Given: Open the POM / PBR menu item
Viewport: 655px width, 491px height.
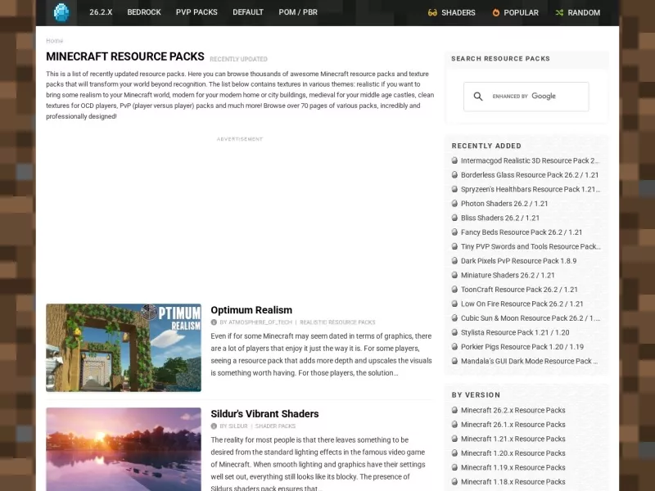Looking at the screenshot, I should (298, 12).
